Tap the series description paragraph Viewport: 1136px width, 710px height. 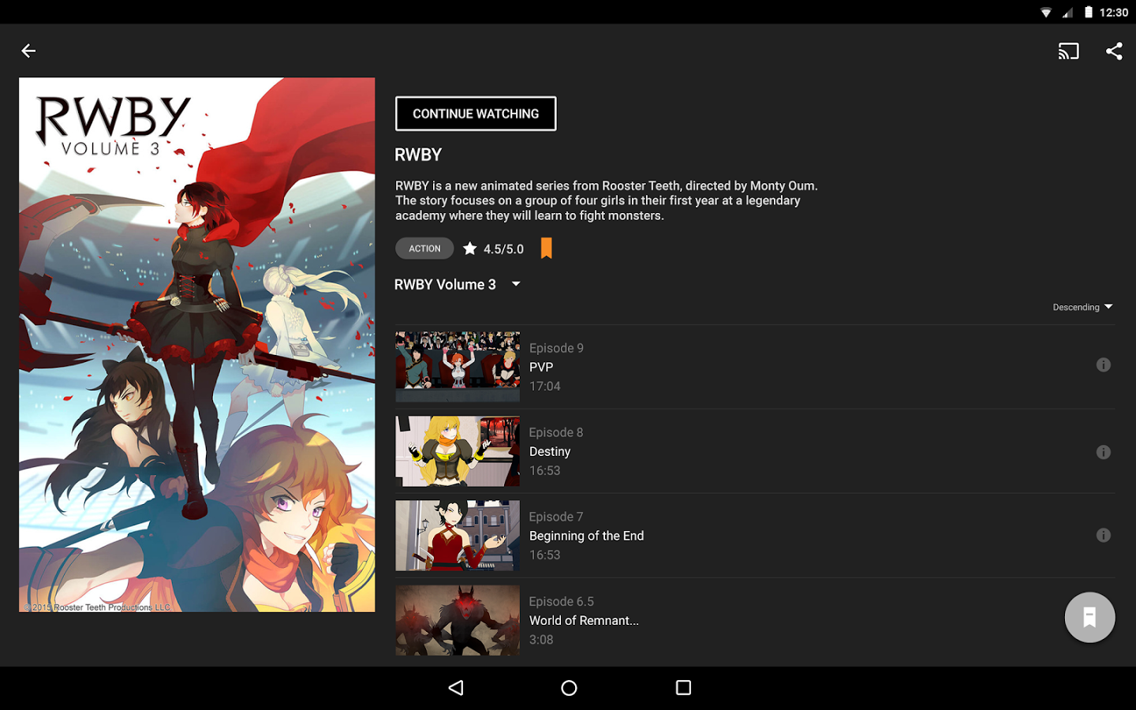tap(606, 200)
